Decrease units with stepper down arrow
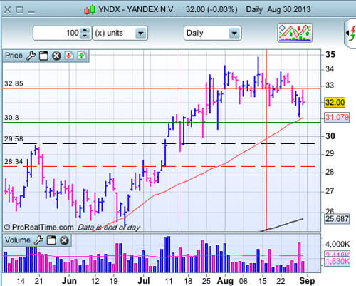The height and width of the screenshot is (286, 356). [x=85, y=36]
